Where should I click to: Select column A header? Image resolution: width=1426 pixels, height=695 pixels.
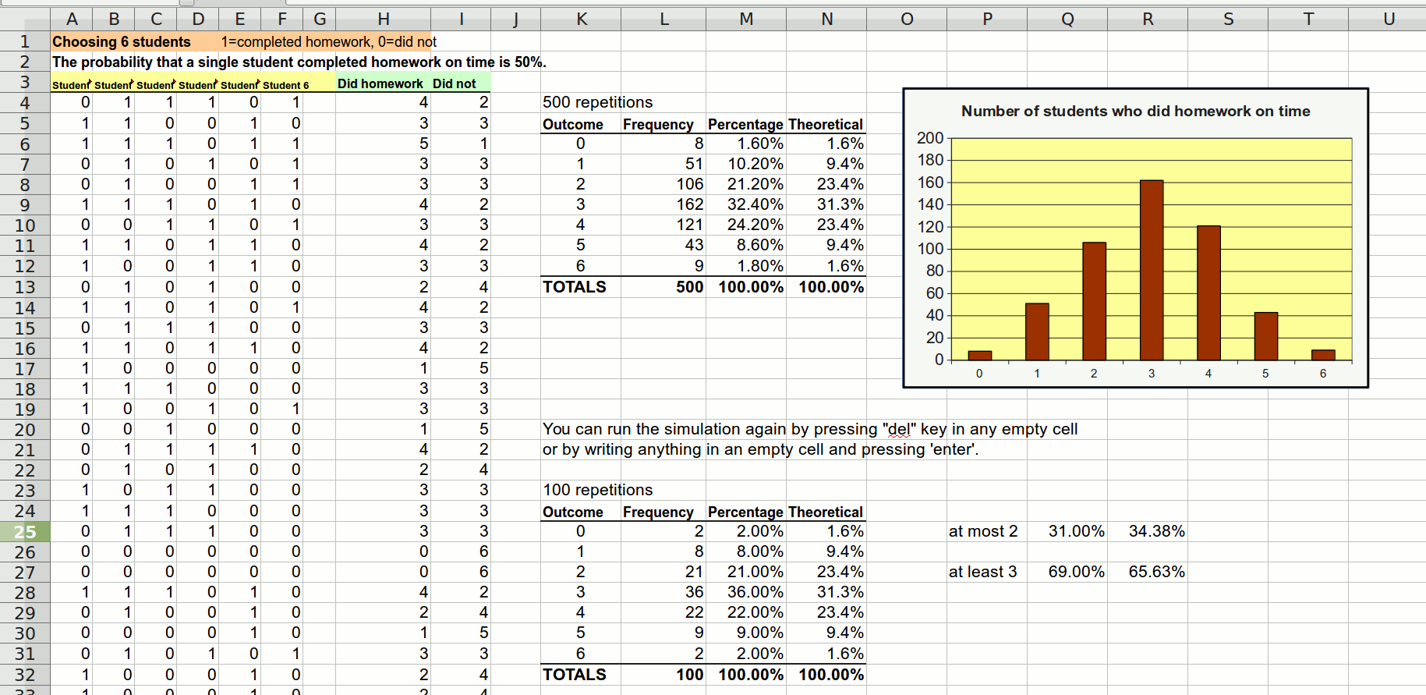click(72, 20)
